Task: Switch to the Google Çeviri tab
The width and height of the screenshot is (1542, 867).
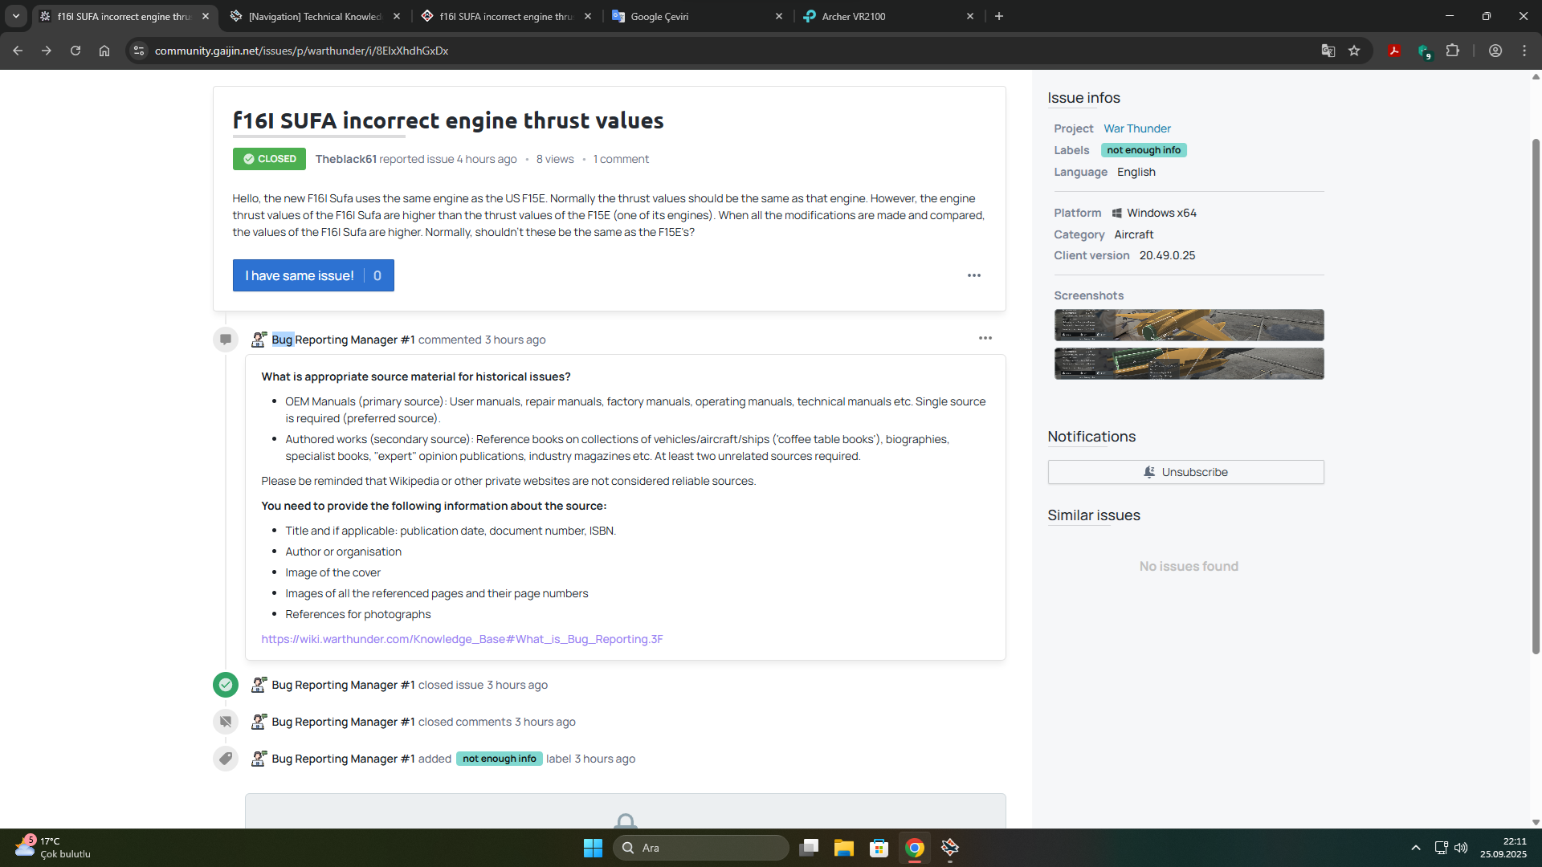Action: (695, 16)
